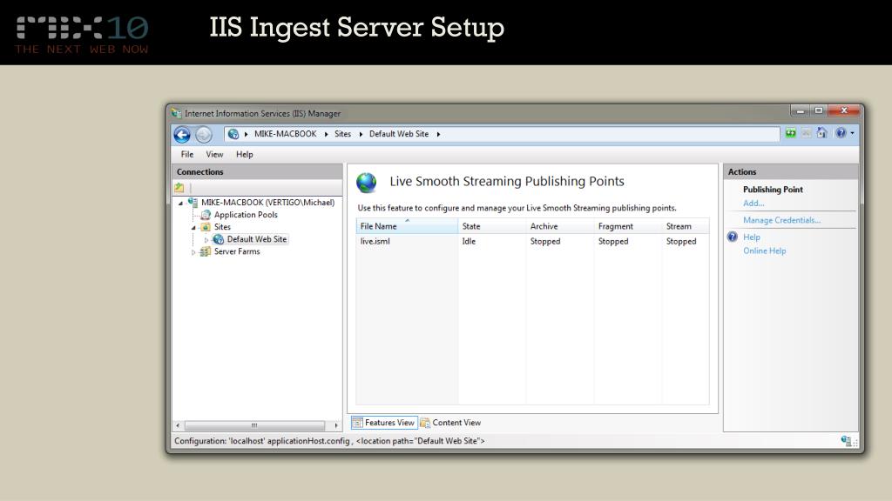Image resolution: width=892 pixels, height=501 pixels.
Task: Switch to Content View tab
Action: 450,423
